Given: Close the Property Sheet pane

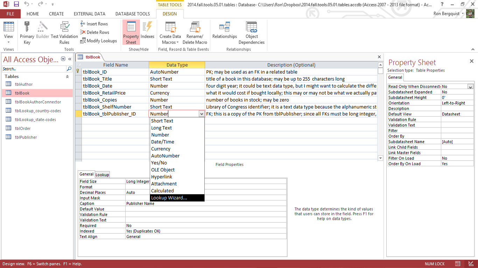Looking at the screenshot, I should tap(471, 61).
